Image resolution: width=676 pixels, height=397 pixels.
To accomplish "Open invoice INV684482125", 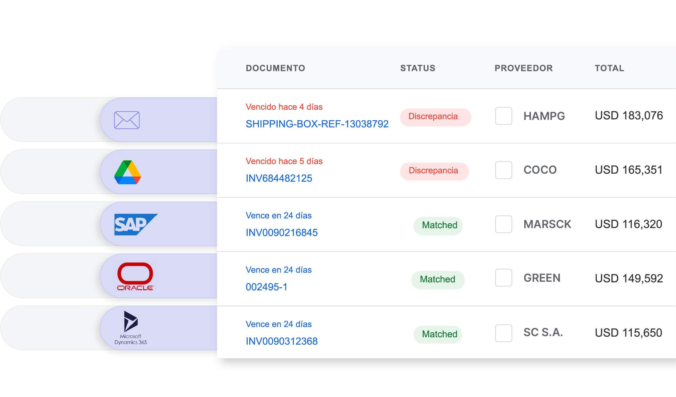I will 279,178.
